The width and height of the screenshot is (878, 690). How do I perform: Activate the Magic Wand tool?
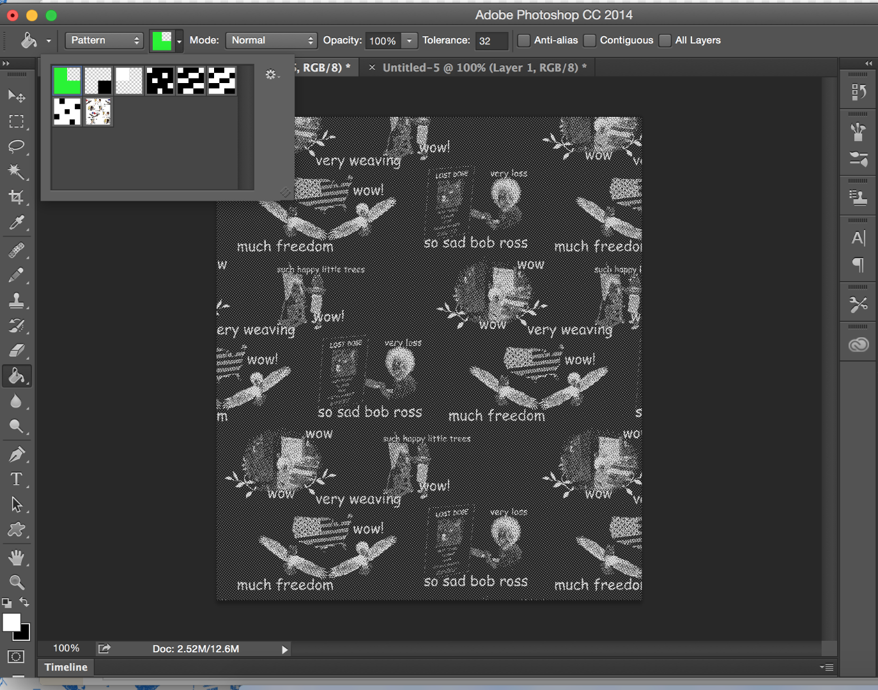point(17,172)
